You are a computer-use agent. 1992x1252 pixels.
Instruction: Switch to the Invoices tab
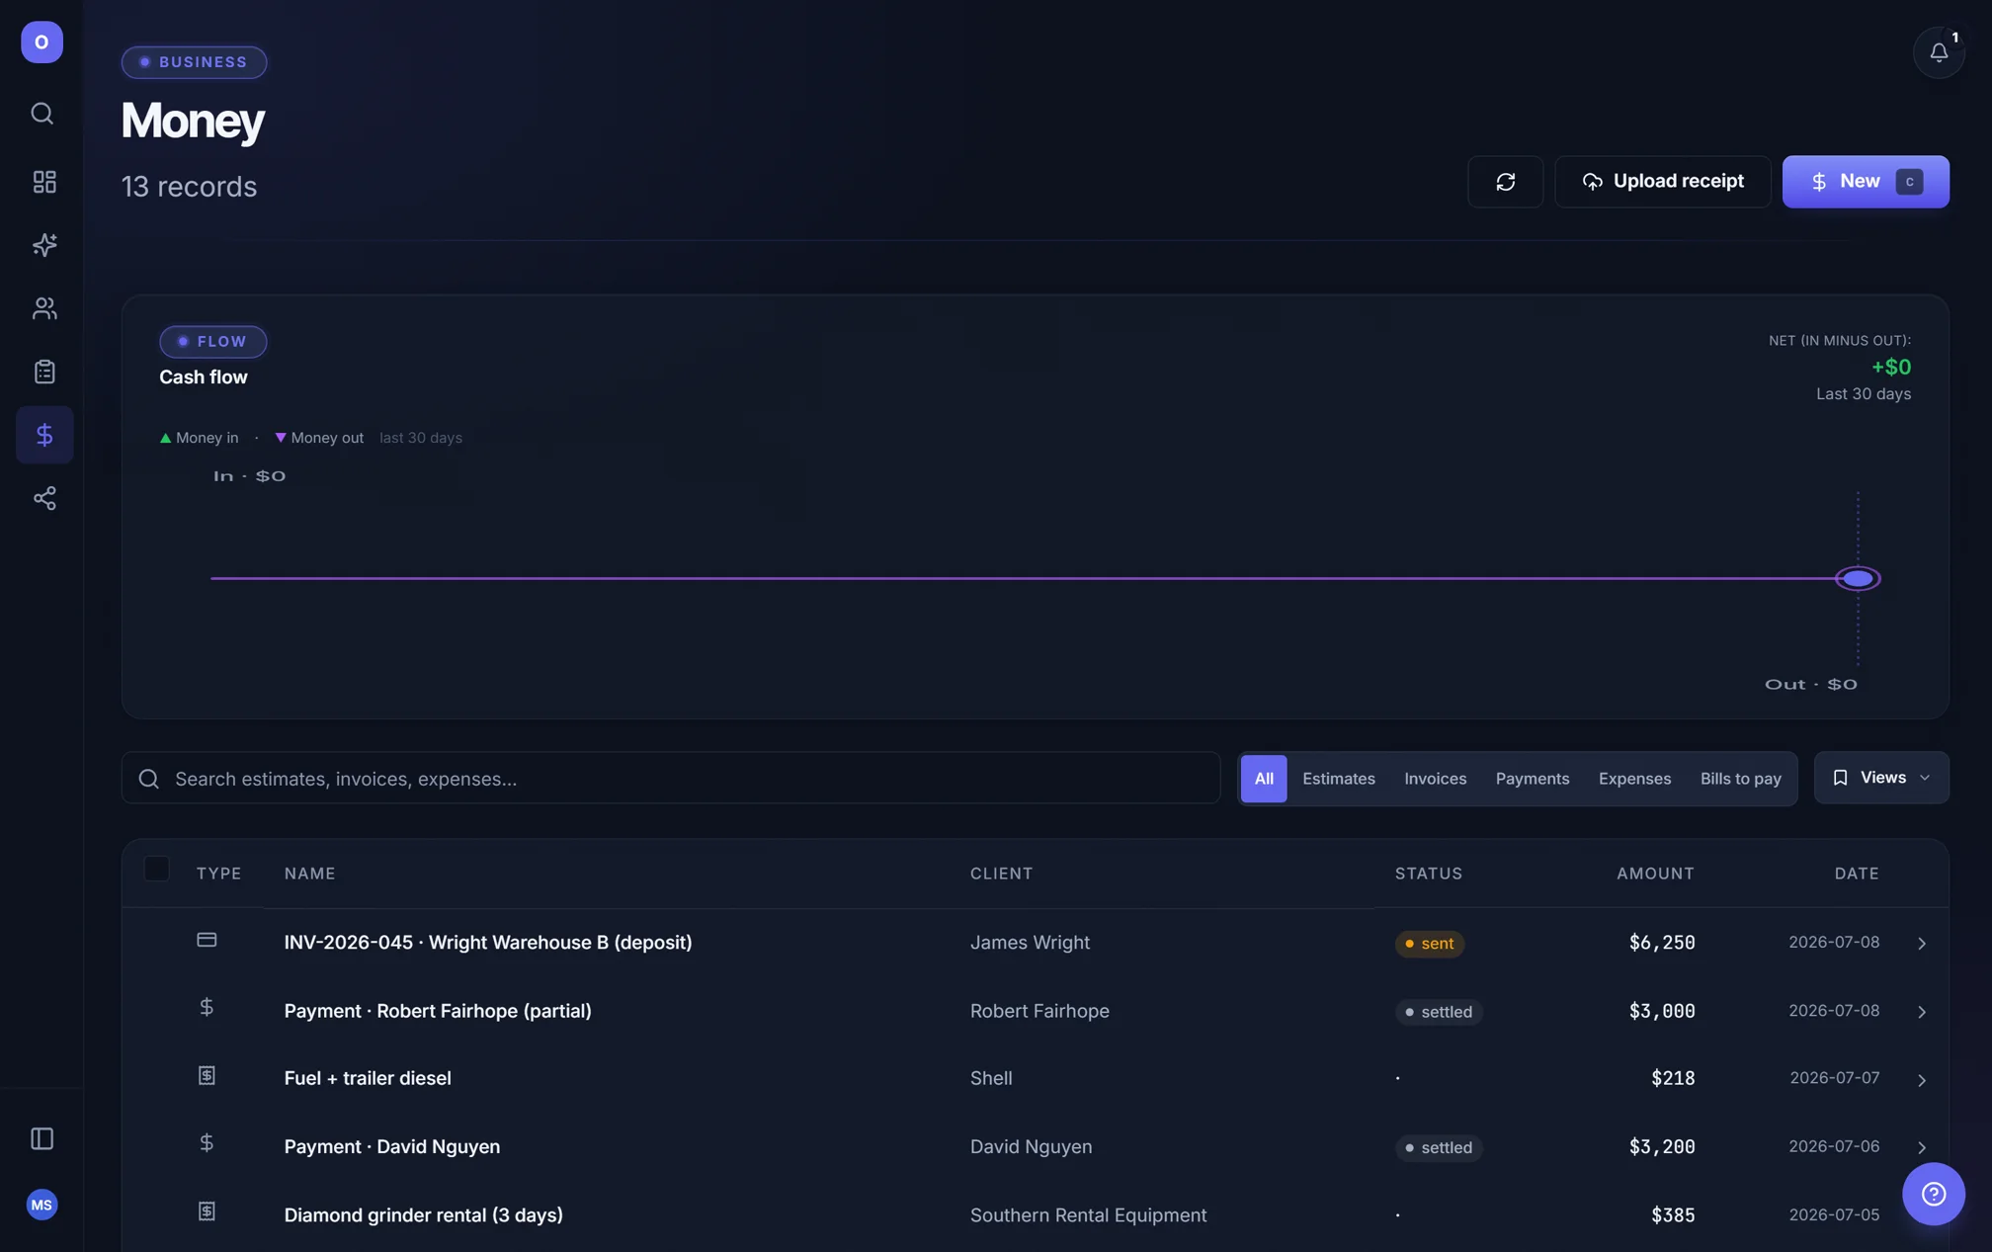coord(1436,779)
